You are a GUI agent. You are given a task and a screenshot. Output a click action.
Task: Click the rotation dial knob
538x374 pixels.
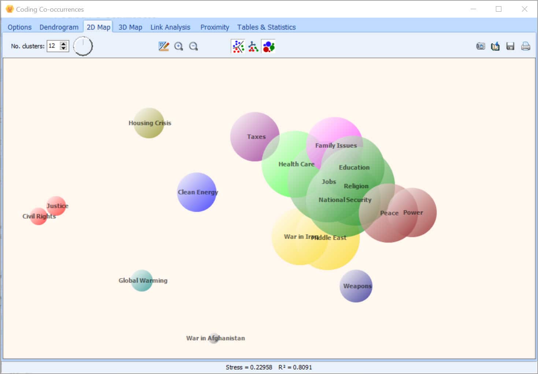(83, 46)
